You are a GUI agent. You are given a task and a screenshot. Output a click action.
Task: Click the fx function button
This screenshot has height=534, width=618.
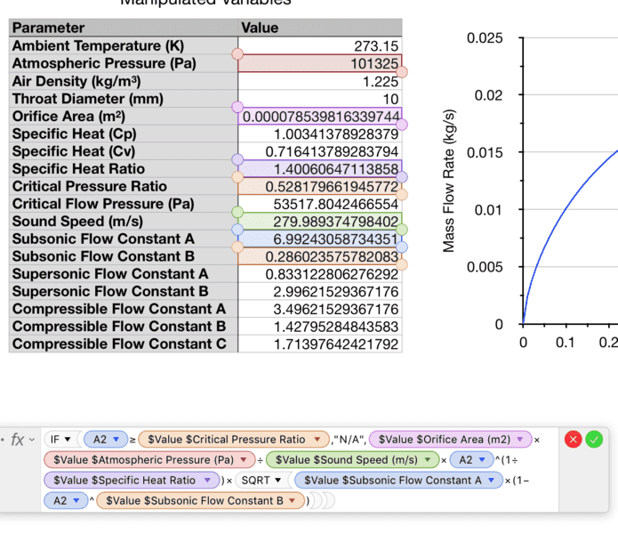pos(16,440)
